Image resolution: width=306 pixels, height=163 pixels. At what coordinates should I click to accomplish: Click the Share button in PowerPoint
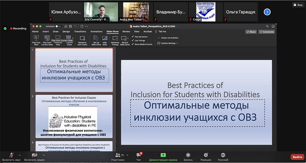[251, 32]
